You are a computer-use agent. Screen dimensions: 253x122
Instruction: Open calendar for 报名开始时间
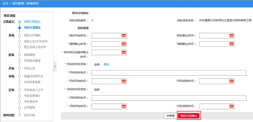coord(124,36)
